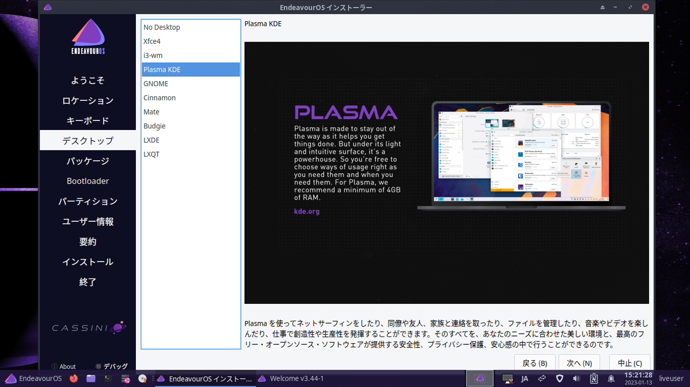This screenshot has height=387, width=690.
Task: Open the network connection tray icon
Action: (543, 378)
